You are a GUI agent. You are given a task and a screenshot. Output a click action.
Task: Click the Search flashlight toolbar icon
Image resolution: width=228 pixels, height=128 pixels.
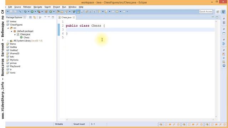click(67, 12)
